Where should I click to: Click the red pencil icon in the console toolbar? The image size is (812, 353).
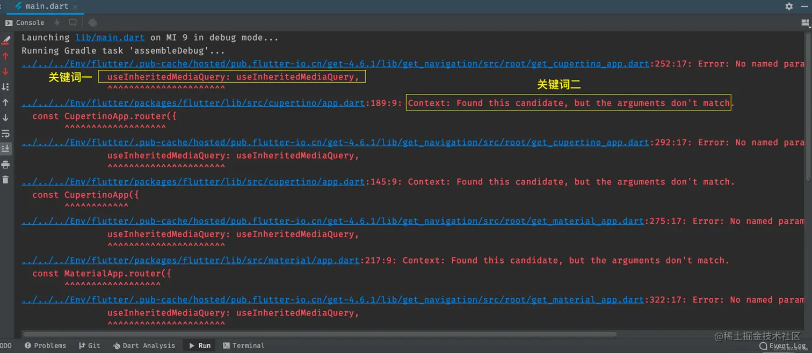pos(6,40)
